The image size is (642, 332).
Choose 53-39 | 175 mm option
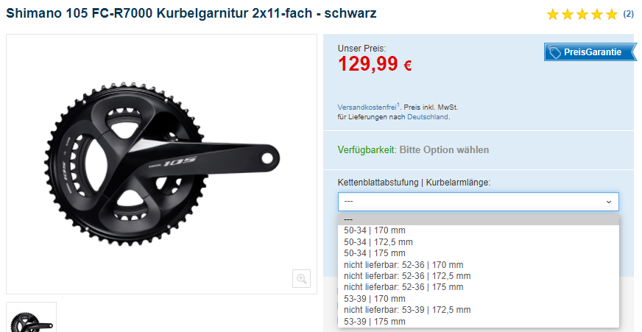click(479, 322)
